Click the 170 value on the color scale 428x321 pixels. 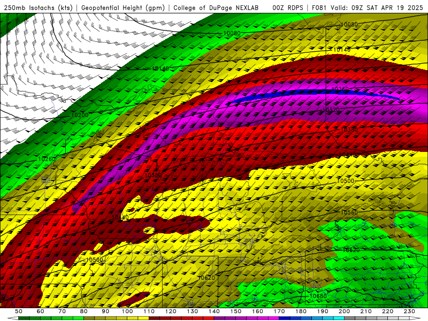pos(279,311)
